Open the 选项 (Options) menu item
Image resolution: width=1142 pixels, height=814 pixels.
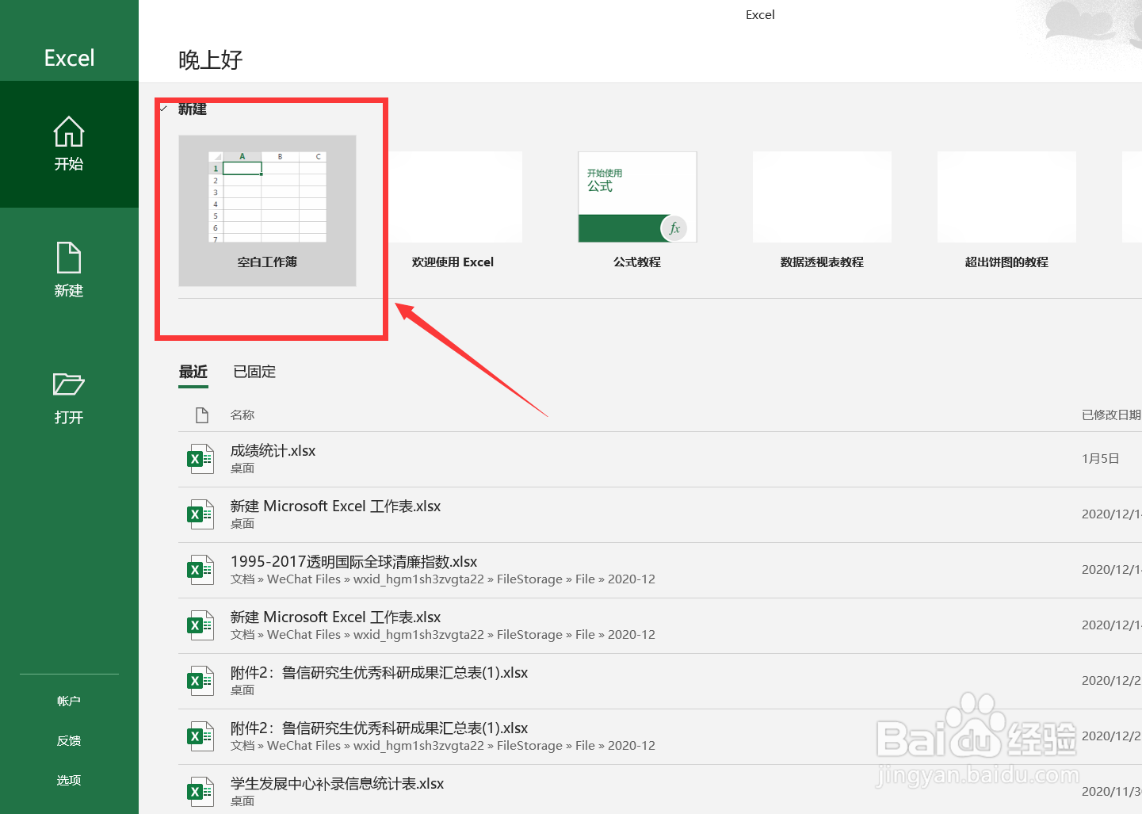(x=69, y=780)
